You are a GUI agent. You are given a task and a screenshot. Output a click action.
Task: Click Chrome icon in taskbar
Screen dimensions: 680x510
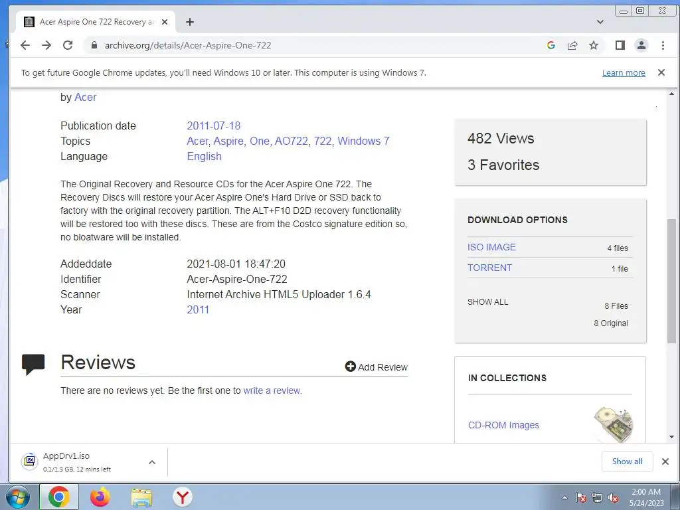coord(59,497)
